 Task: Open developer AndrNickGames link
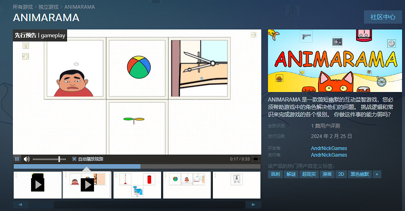tap(329, 148)
